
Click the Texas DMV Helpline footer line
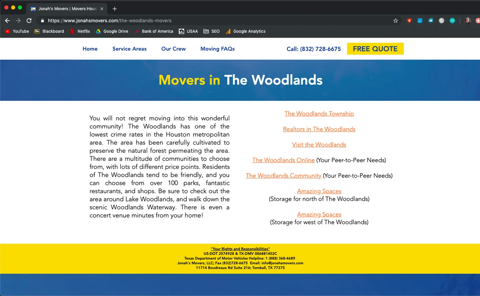(x=240, y=258)
